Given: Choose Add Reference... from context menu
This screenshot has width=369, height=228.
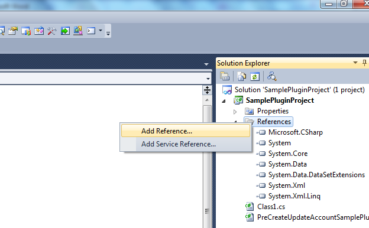Looking at the screenshot, I should point(186,131).
